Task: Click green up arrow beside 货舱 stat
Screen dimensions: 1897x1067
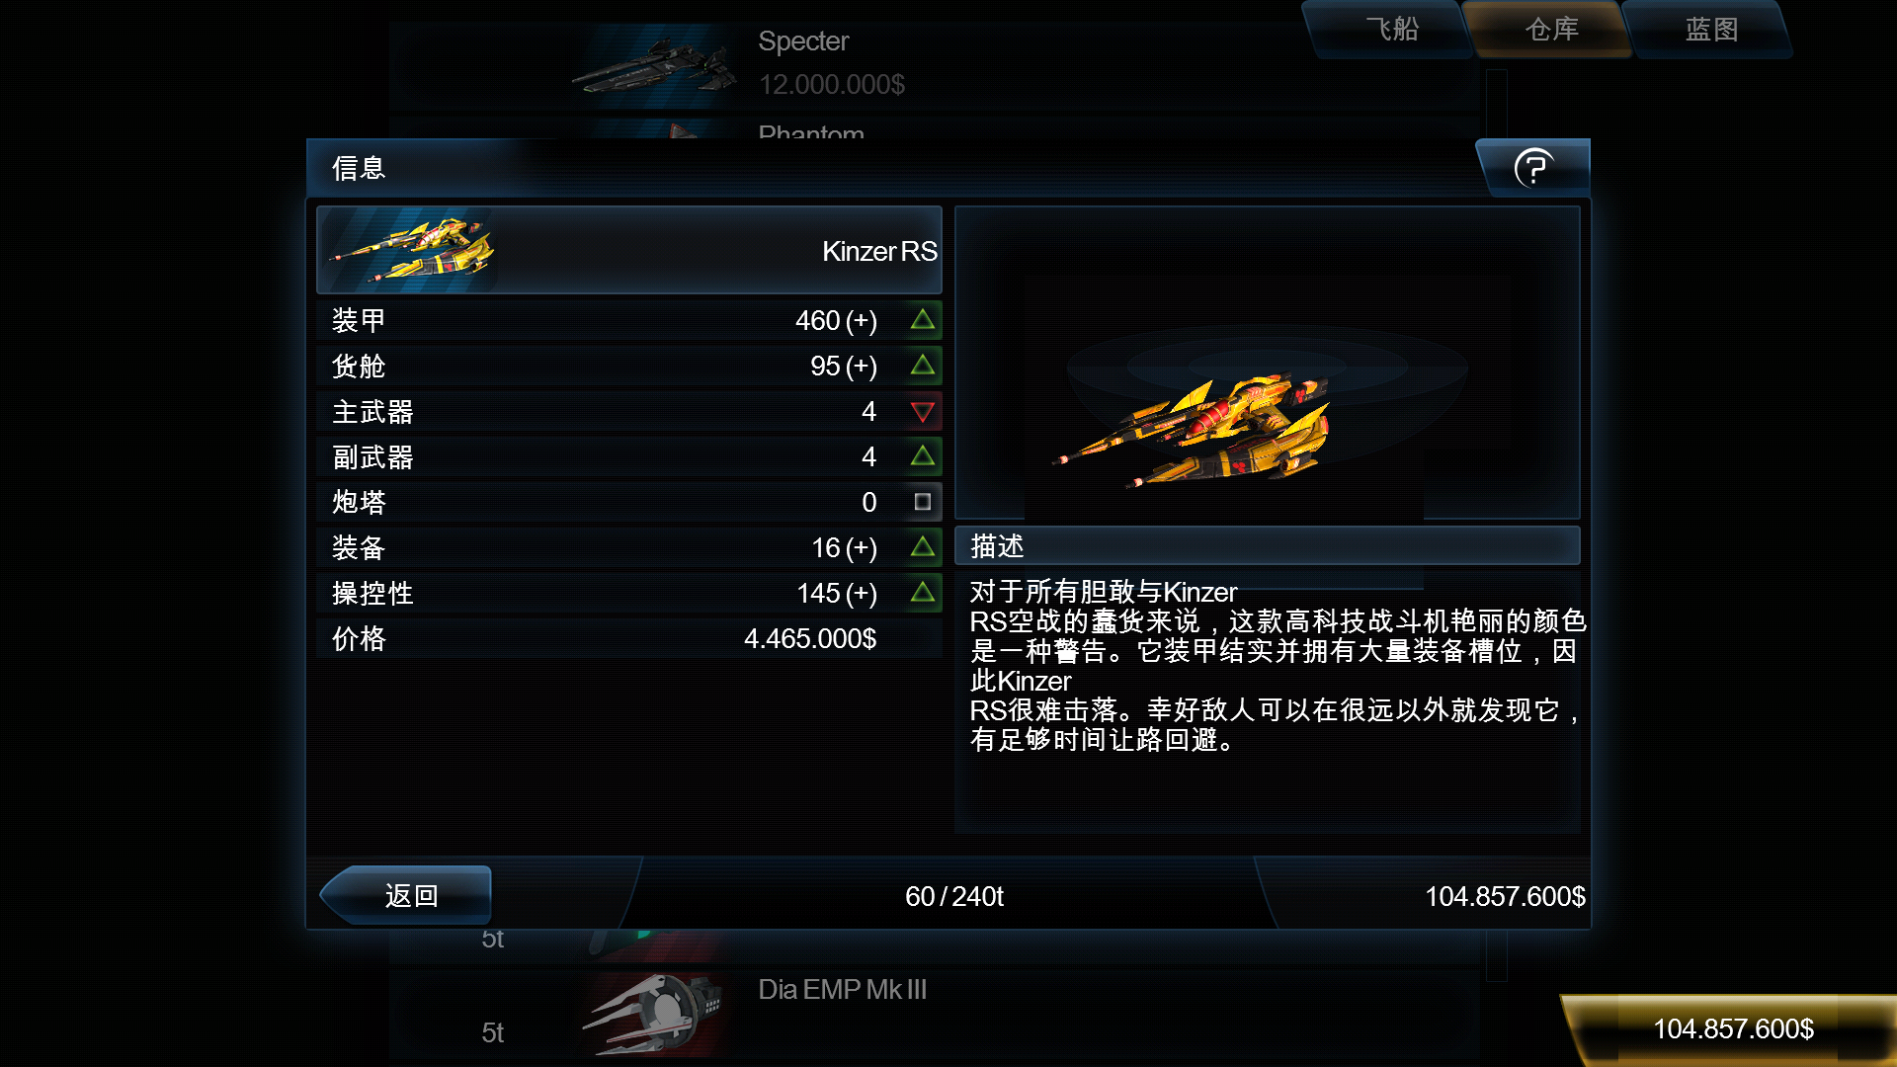Action: coord(923,366)
